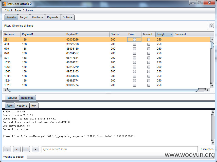
Task: Click the Burp Intruder title bar icon
Action: (4, 4)
